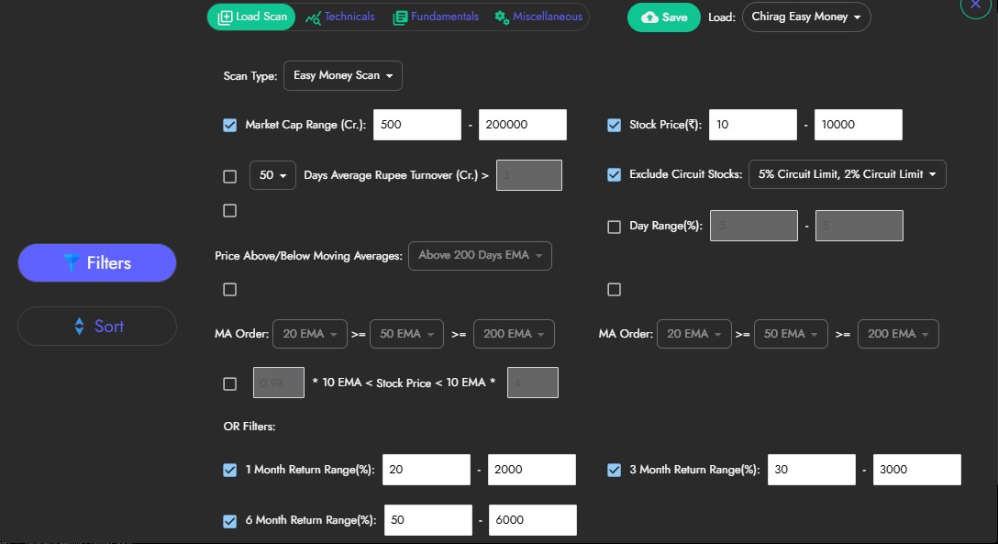Open the Above 200 Days EMA dropdown

pos(480,256)
